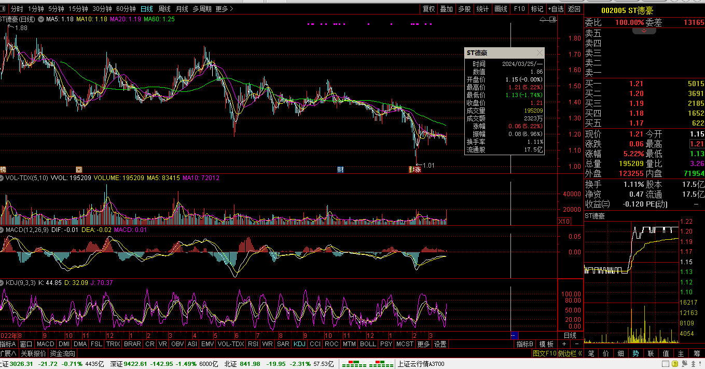Select the 60分钟 period tab

tap(126, 9)
